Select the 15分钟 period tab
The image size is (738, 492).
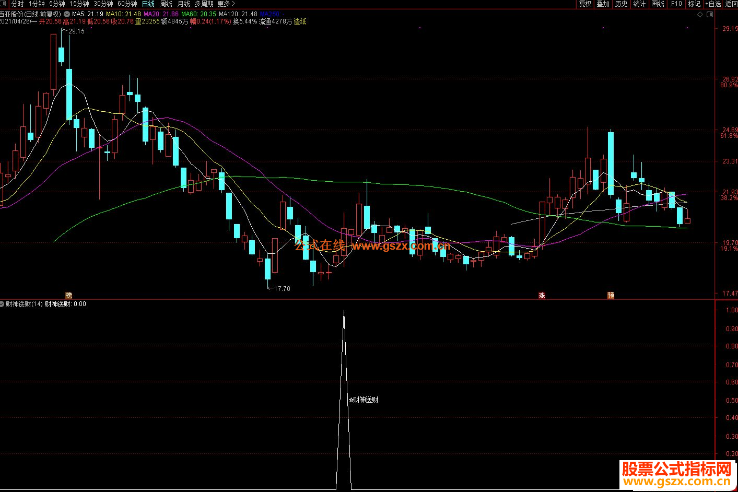click(x=79, y=4)
